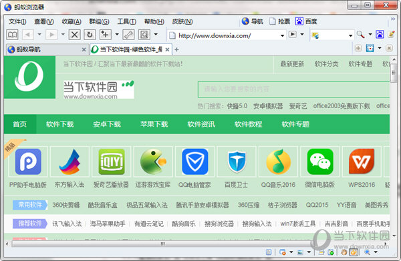401x261 pixels.
Task: Click the red search magnifier icon
Action: coord(361,35)
